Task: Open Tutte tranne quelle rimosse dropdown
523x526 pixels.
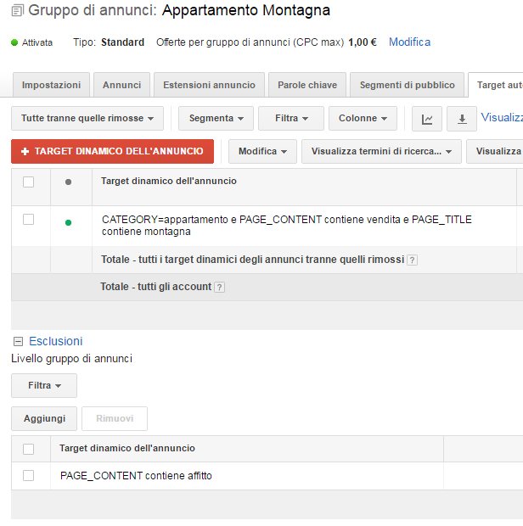Action: click(87, 119)
